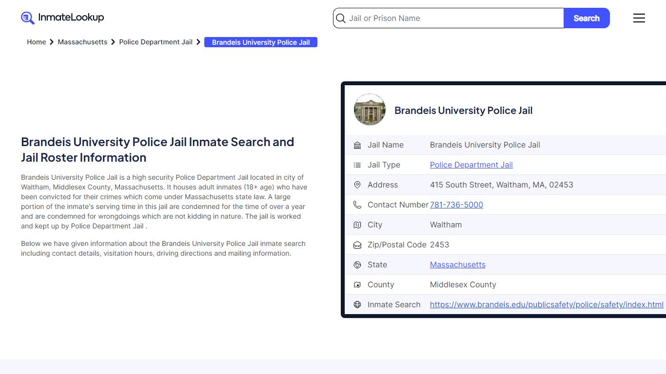This screenshot has height=374, width=666.
Task: Open the Massachusetts breadcrumb link
Action: point(82,42)
